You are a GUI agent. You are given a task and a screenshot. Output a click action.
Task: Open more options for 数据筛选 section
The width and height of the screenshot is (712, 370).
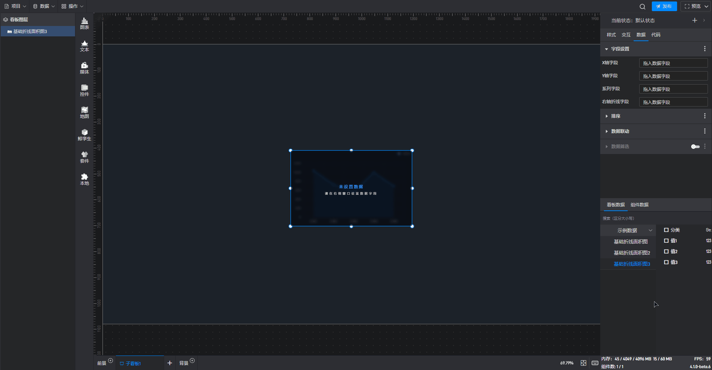pyautogui.click(x=705, y=147)
